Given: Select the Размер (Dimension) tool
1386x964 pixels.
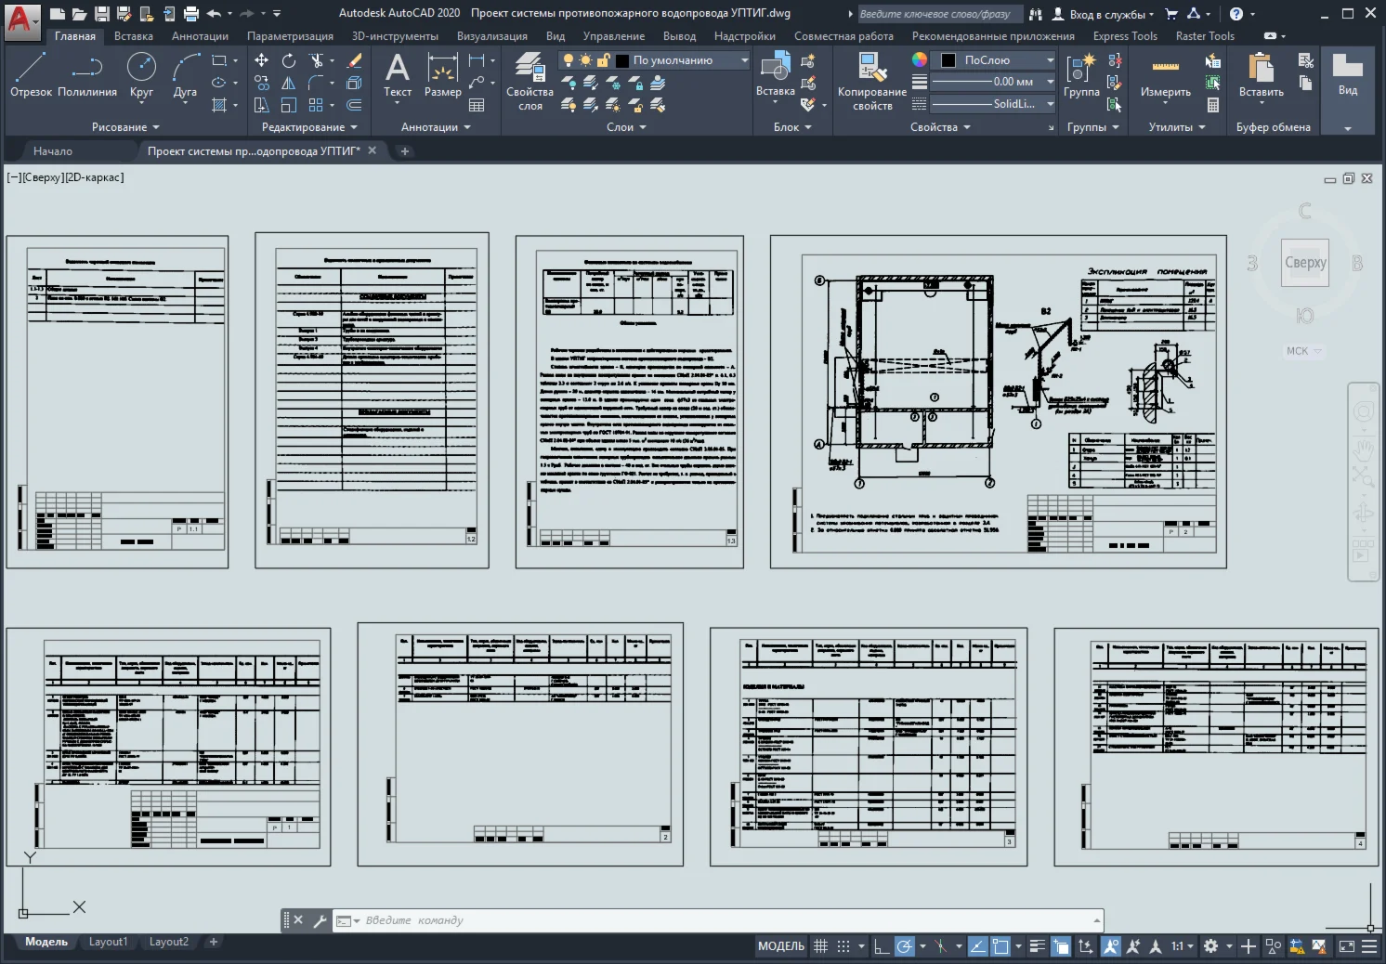Looking at the screenshot, I should point(443,74).
